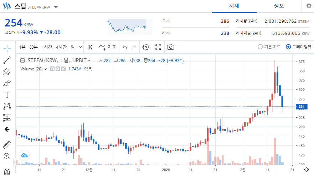This screenshot has width=314, height=176.
Task: Open the 지표 indicators menu
Action: click(x=108, y=47)
